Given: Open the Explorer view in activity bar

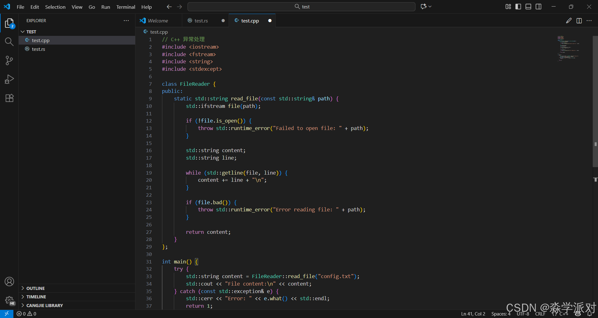Looking at the screenshot, I should click(x=9, y=23).
